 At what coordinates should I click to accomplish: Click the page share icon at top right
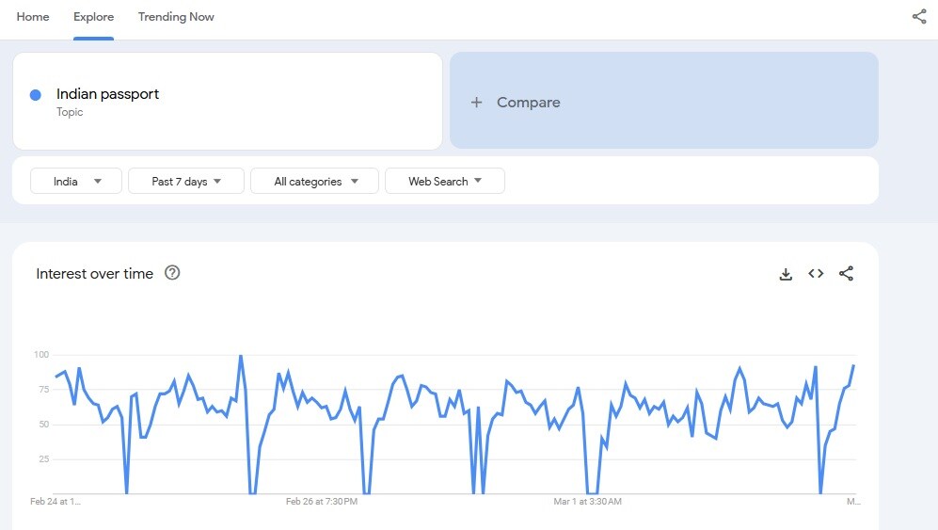918,17
